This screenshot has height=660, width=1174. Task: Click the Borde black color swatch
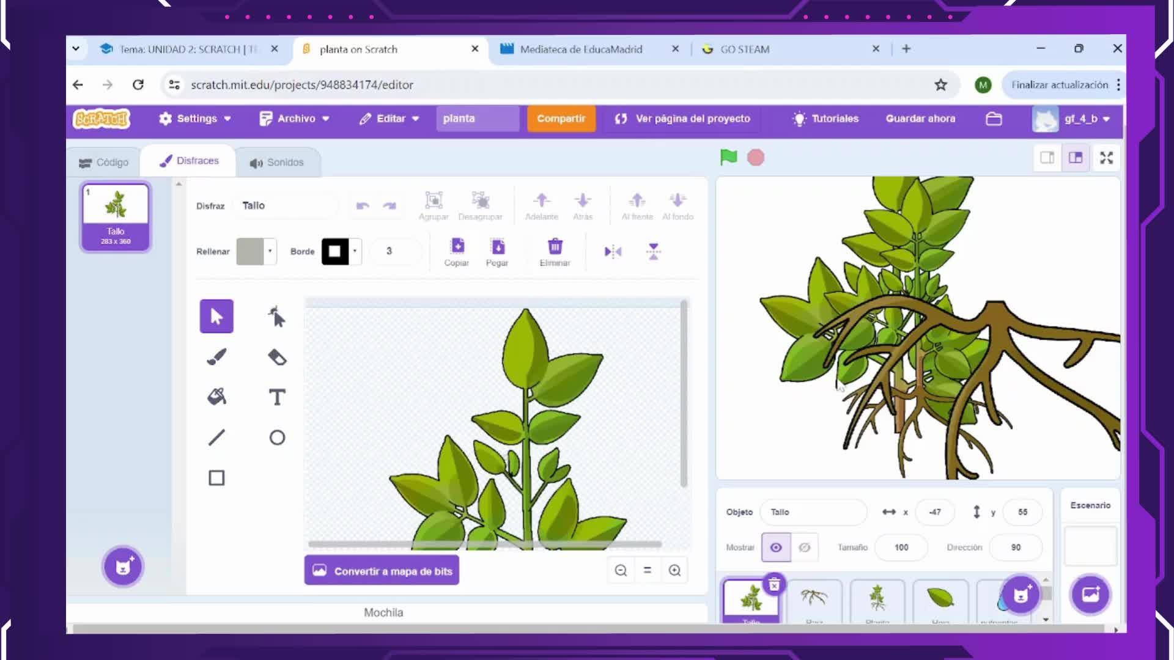coord(335,252)
